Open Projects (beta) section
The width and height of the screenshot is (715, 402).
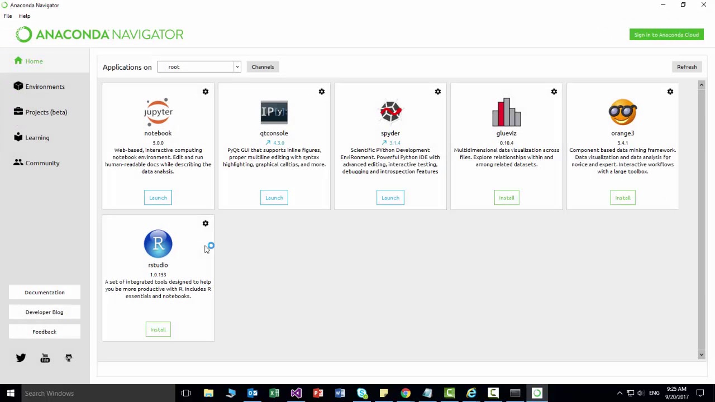coord(46,112)
